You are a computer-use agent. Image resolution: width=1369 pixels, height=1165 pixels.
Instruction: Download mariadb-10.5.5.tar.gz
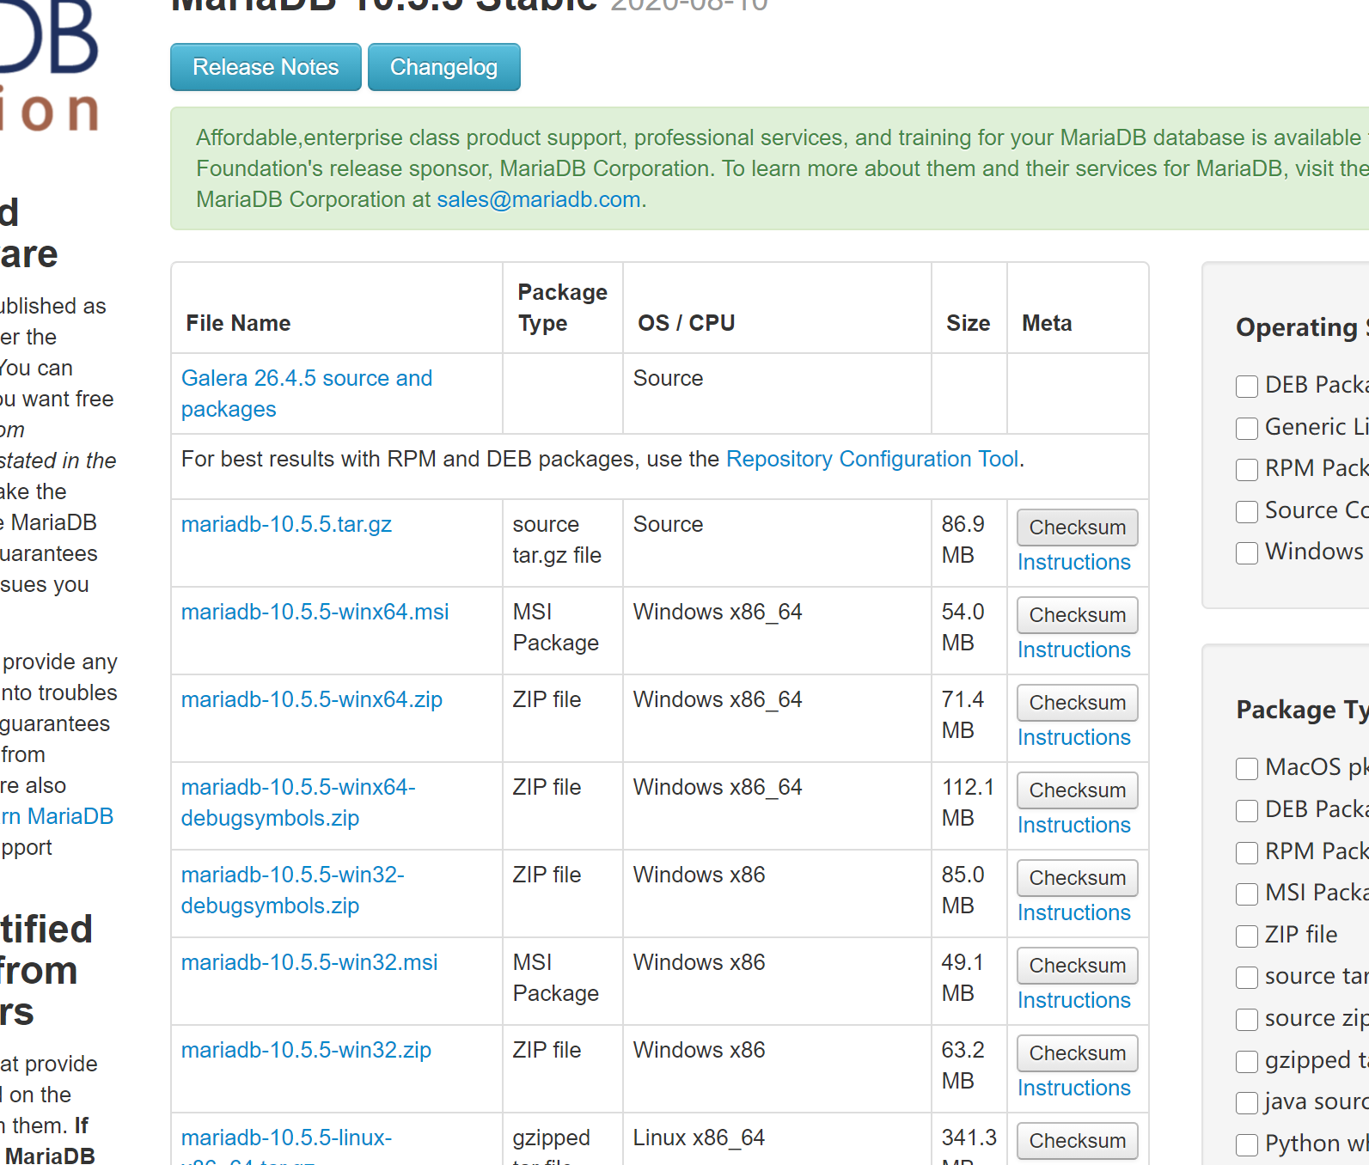[286, 524]
